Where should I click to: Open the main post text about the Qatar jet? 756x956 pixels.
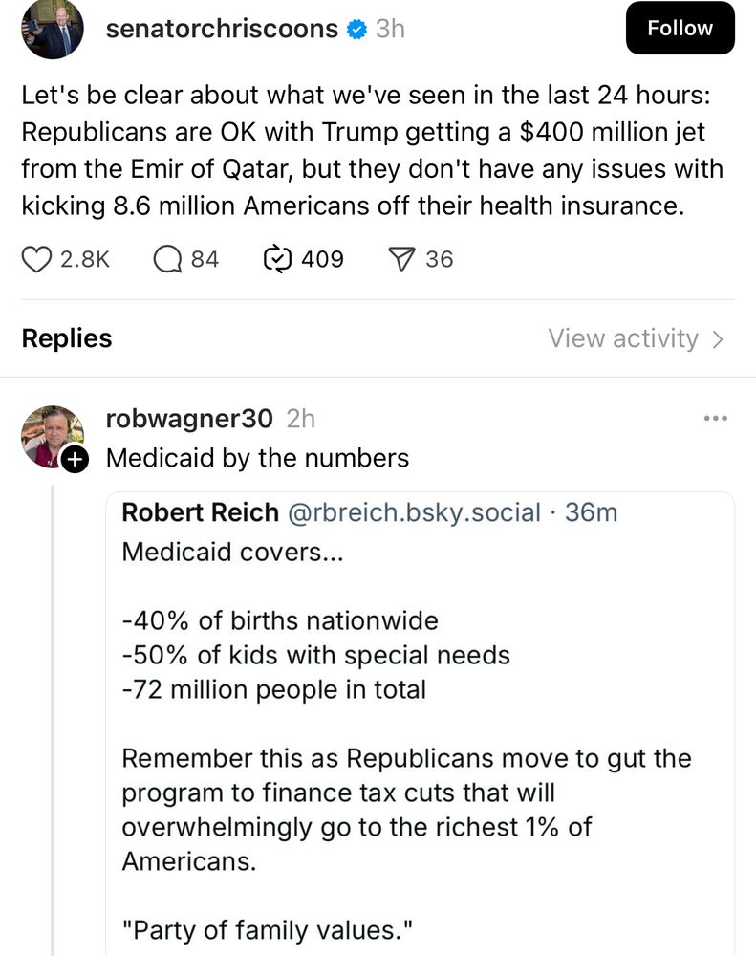(373, 151)
